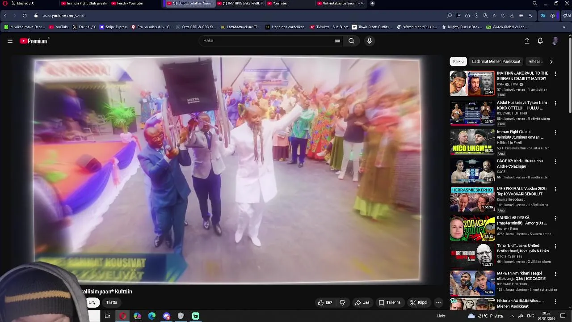This screenshot has height=322, width=572.
Task: Open UV-SPESIAALI Vuoden 2025 Top10 video
Action: pos(522,191)
